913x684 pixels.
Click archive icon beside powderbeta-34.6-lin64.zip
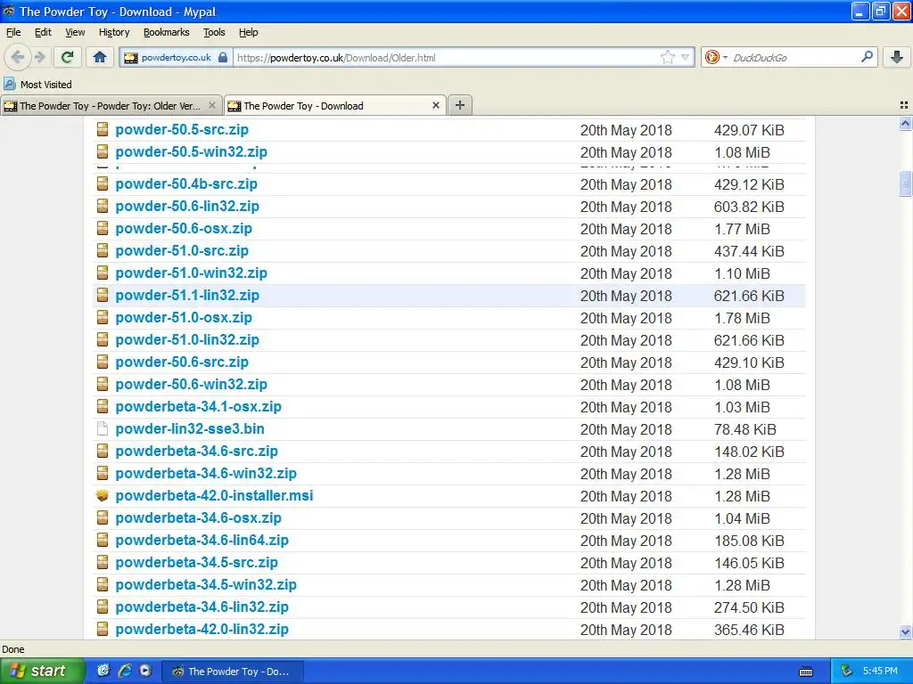pyautogui.click(x=103, y=540)
